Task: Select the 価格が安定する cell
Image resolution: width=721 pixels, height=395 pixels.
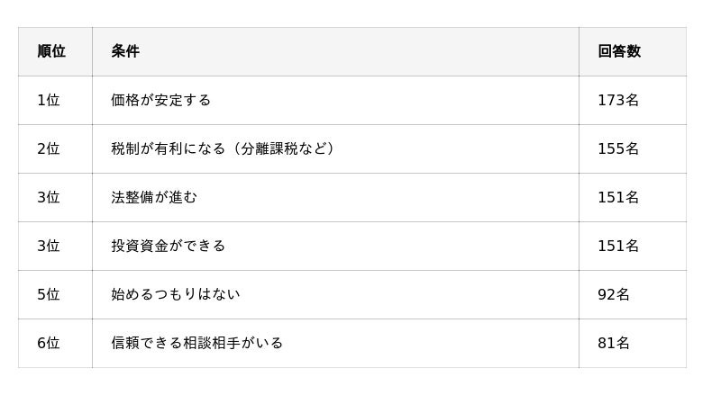Action: [160, 100]
